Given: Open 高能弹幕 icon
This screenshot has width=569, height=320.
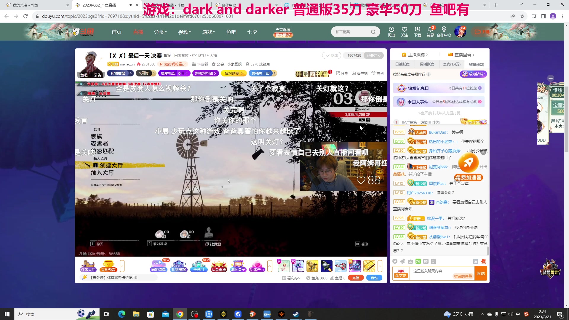Looking at the screenshot, I should (x=158, y=266).
